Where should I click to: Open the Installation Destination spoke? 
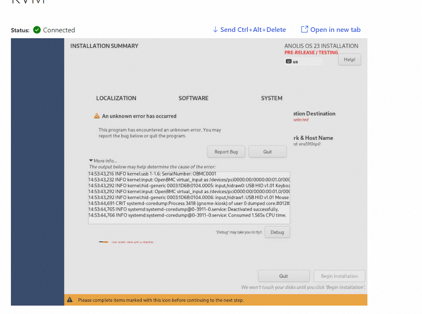pyautogui.click(x=314, y=114)
